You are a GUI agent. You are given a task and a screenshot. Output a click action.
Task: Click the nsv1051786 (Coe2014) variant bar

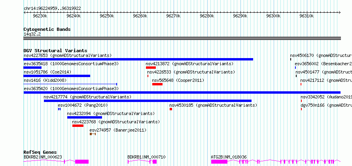click(x=57, y=76)
